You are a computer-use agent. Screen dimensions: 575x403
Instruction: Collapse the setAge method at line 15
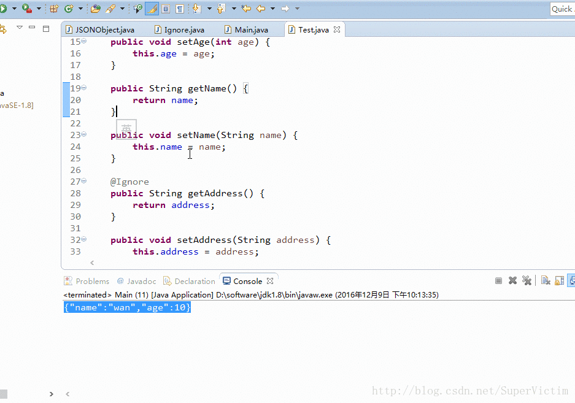[84, 40]
